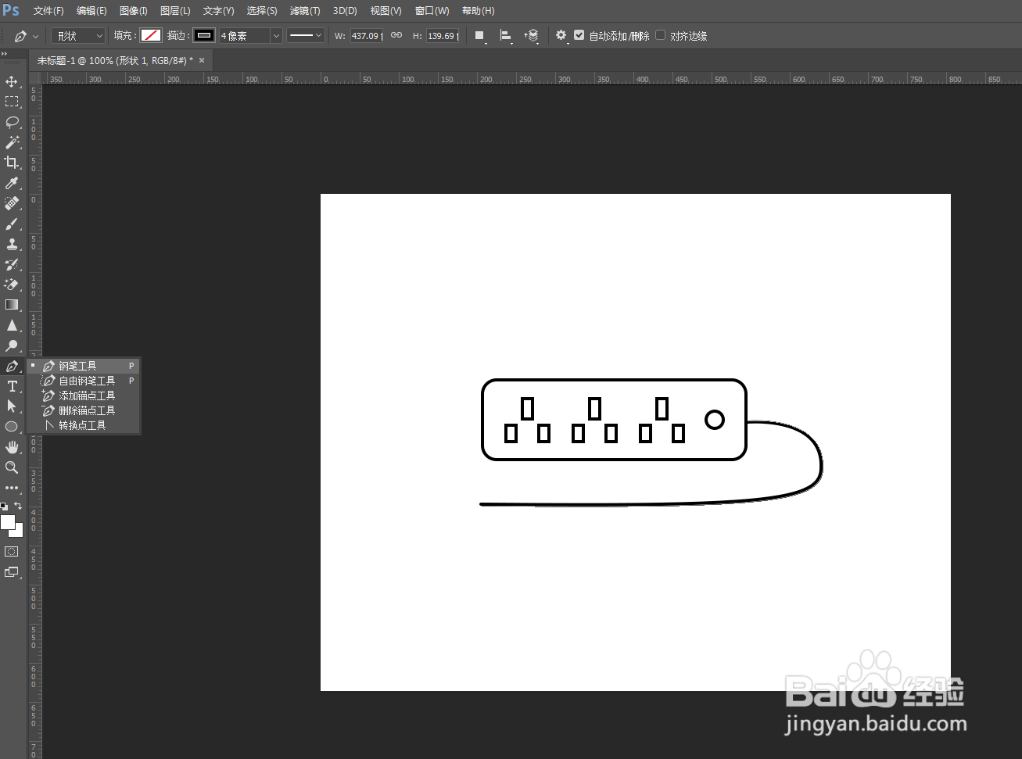
Task: Open the 滤镜(T) menu
Action: (x=305, y=11)
